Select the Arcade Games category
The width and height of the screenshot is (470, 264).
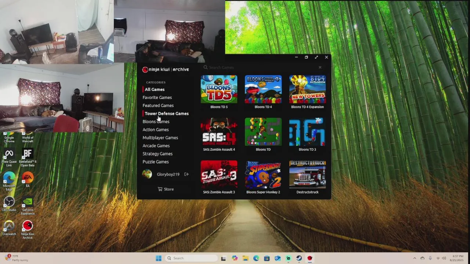tap(156, 146)
